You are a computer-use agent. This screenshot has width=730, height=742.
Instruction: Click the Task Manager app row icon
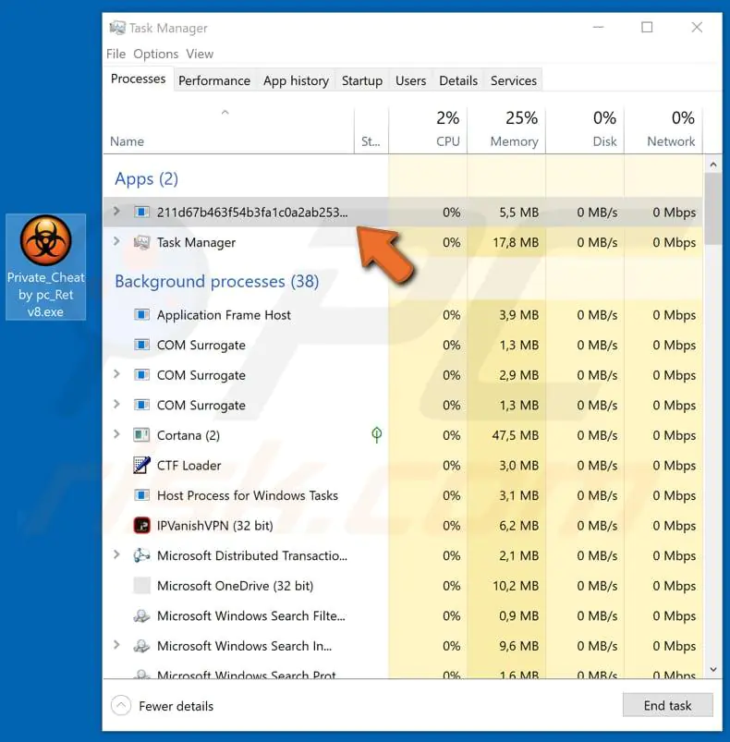click(x=141, y=243)
